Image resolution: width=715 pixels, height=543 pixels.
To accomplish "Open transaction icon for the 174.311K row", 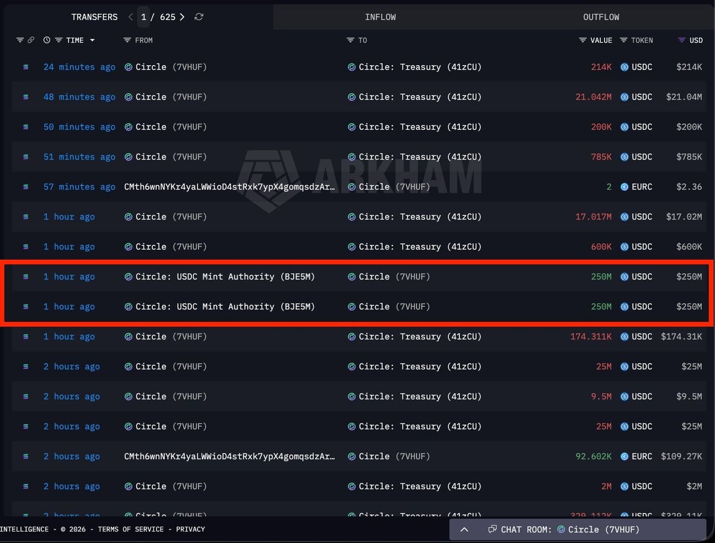I will click(26, 336).
